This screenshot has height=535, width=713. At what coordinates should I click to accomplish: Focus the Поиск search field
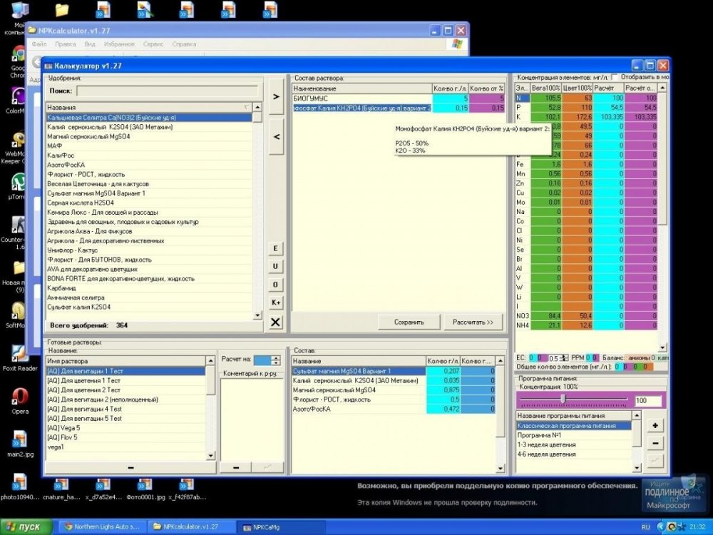click(168, 91)
